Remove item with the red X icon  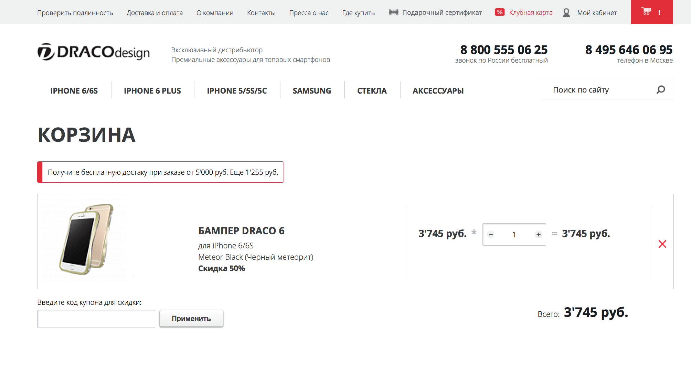click(x=662, y=244)
